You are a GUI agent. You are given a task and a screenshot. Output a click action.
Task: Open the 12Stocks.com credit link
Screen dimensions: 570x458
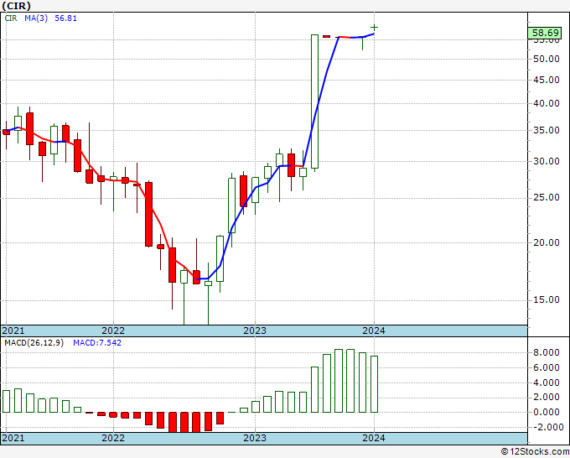click(535, 452)
